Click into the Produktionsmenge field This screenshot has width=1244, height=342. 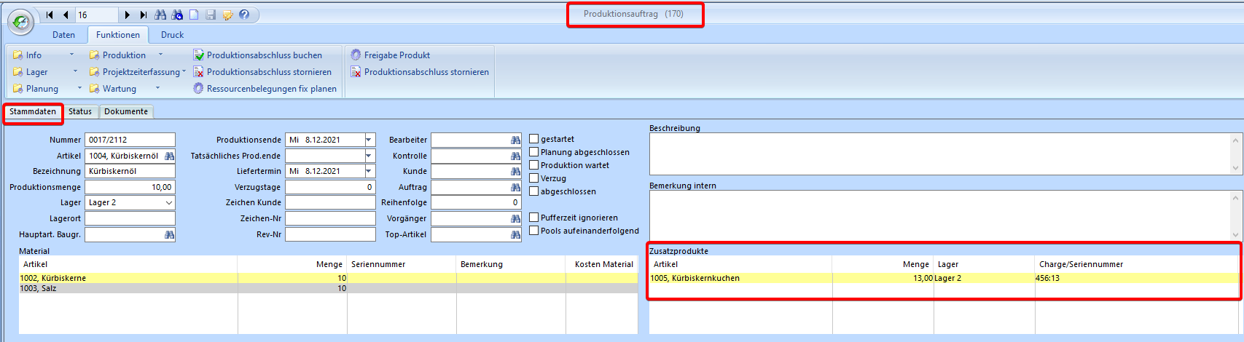(x=130, y=187)
